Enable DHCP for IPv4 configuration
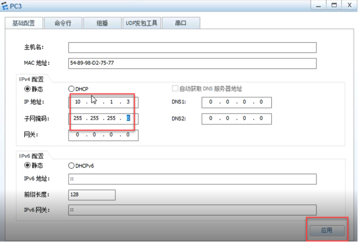358x242 pixels. [x=72, y=89]
